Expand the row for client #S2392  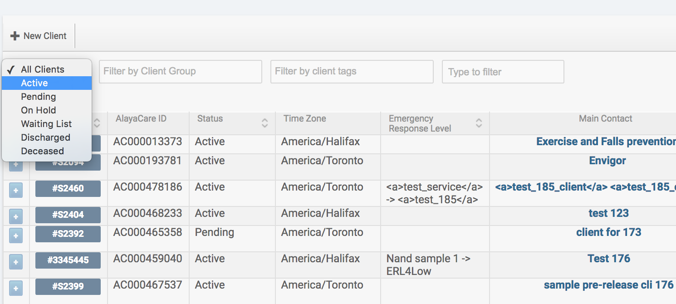point(16,236)
